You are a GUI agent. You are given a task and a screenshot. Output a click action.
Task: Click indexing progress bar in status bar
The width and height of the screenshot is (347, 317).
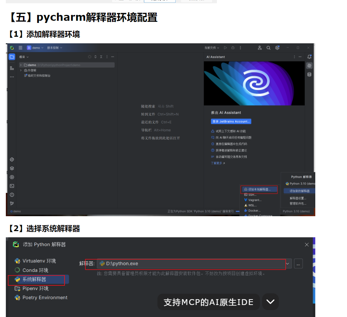pyautogui.click(x=237, y=211)
